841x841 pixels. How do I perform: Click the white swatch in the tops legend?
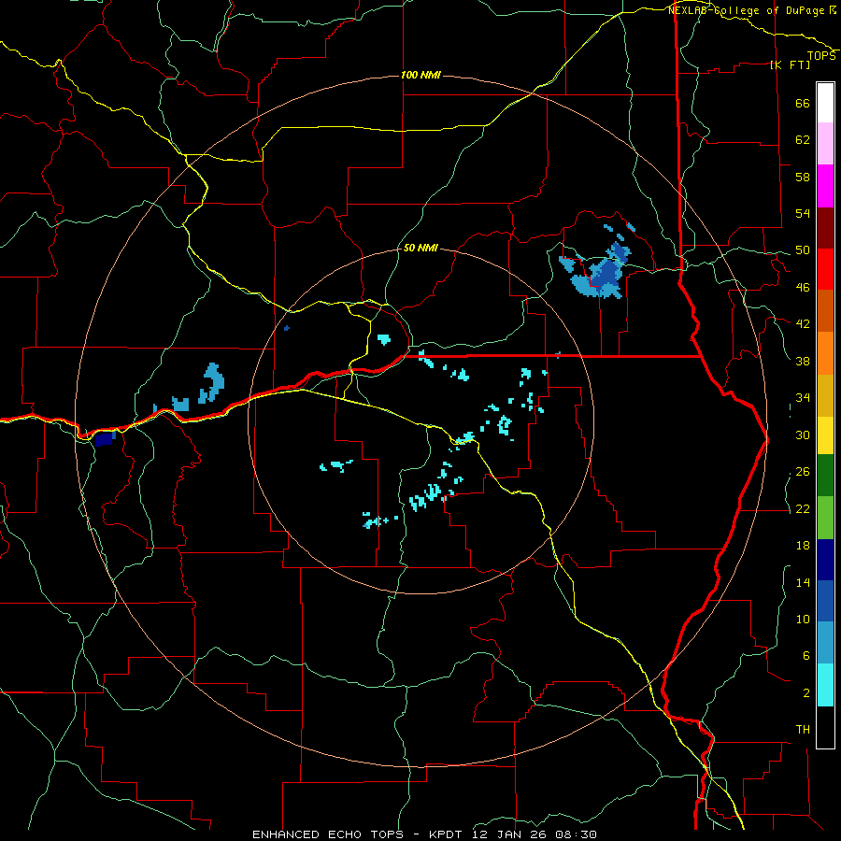(x=825, y=103)
